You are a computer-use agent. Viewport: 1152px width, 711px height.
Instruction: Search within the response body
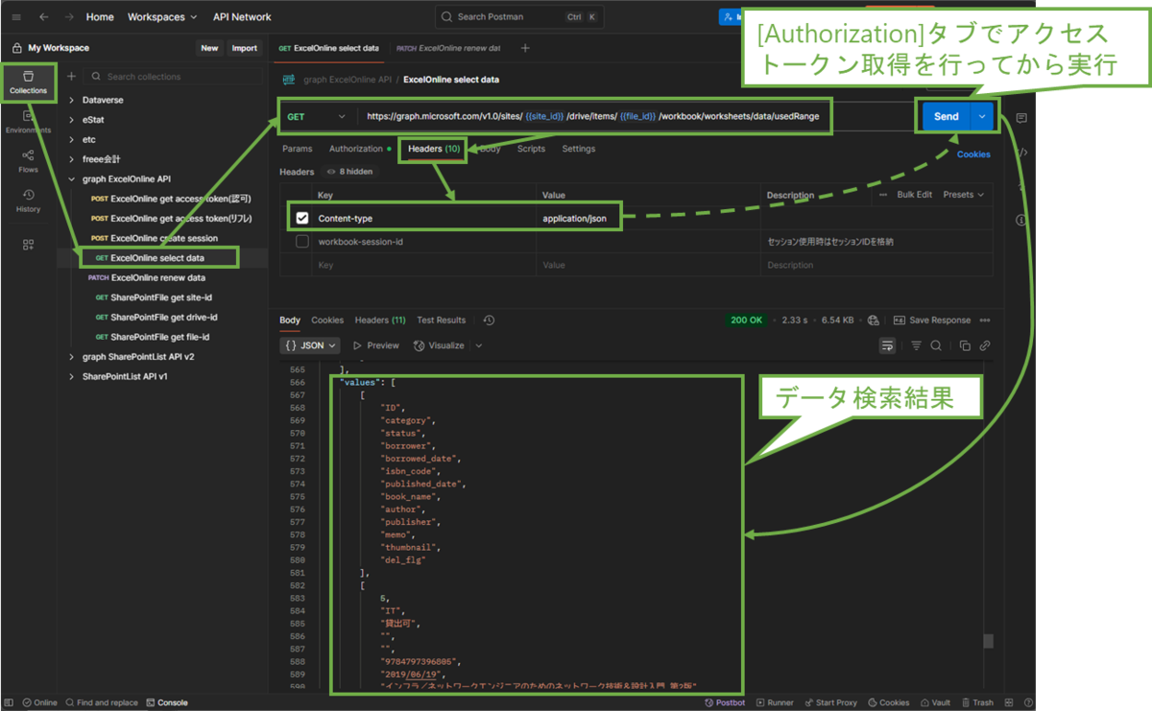click(x=935, y=345)
